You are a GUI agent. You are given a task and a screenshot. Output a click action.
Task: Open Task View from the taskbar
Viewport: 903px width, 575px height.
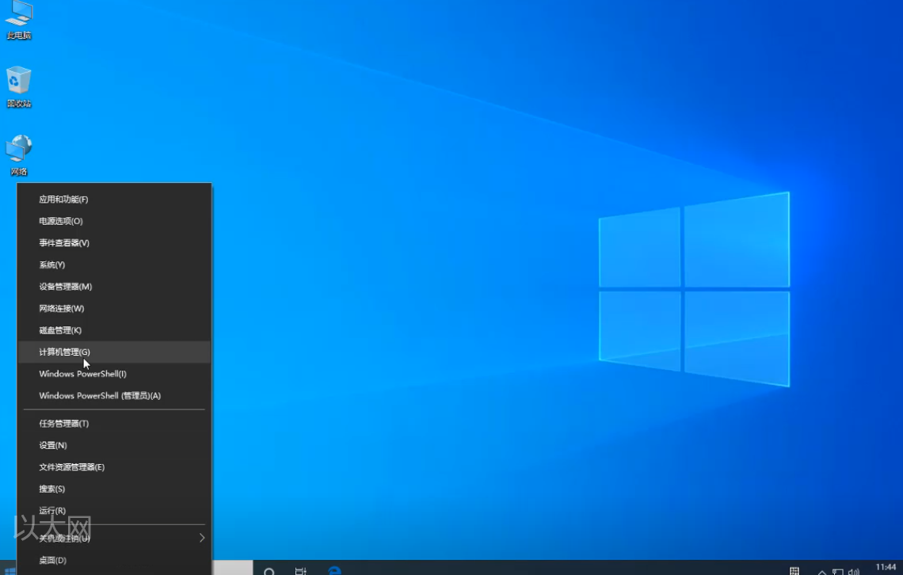click(x=300, y=570)
